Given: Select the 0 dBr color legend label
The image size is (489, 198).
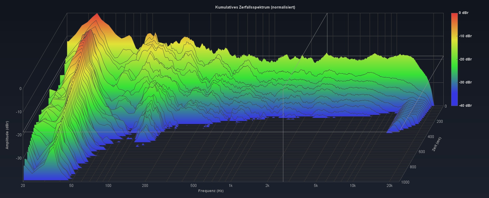Looking at the screenshot, I should click(x=463, y=13).
